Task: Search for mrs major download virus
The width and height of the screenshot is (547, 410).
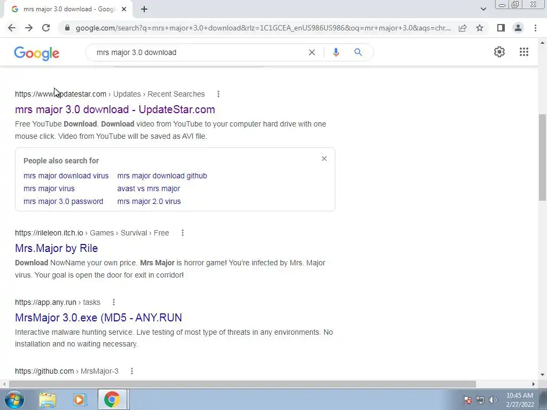Action: (x=66, y=176)
